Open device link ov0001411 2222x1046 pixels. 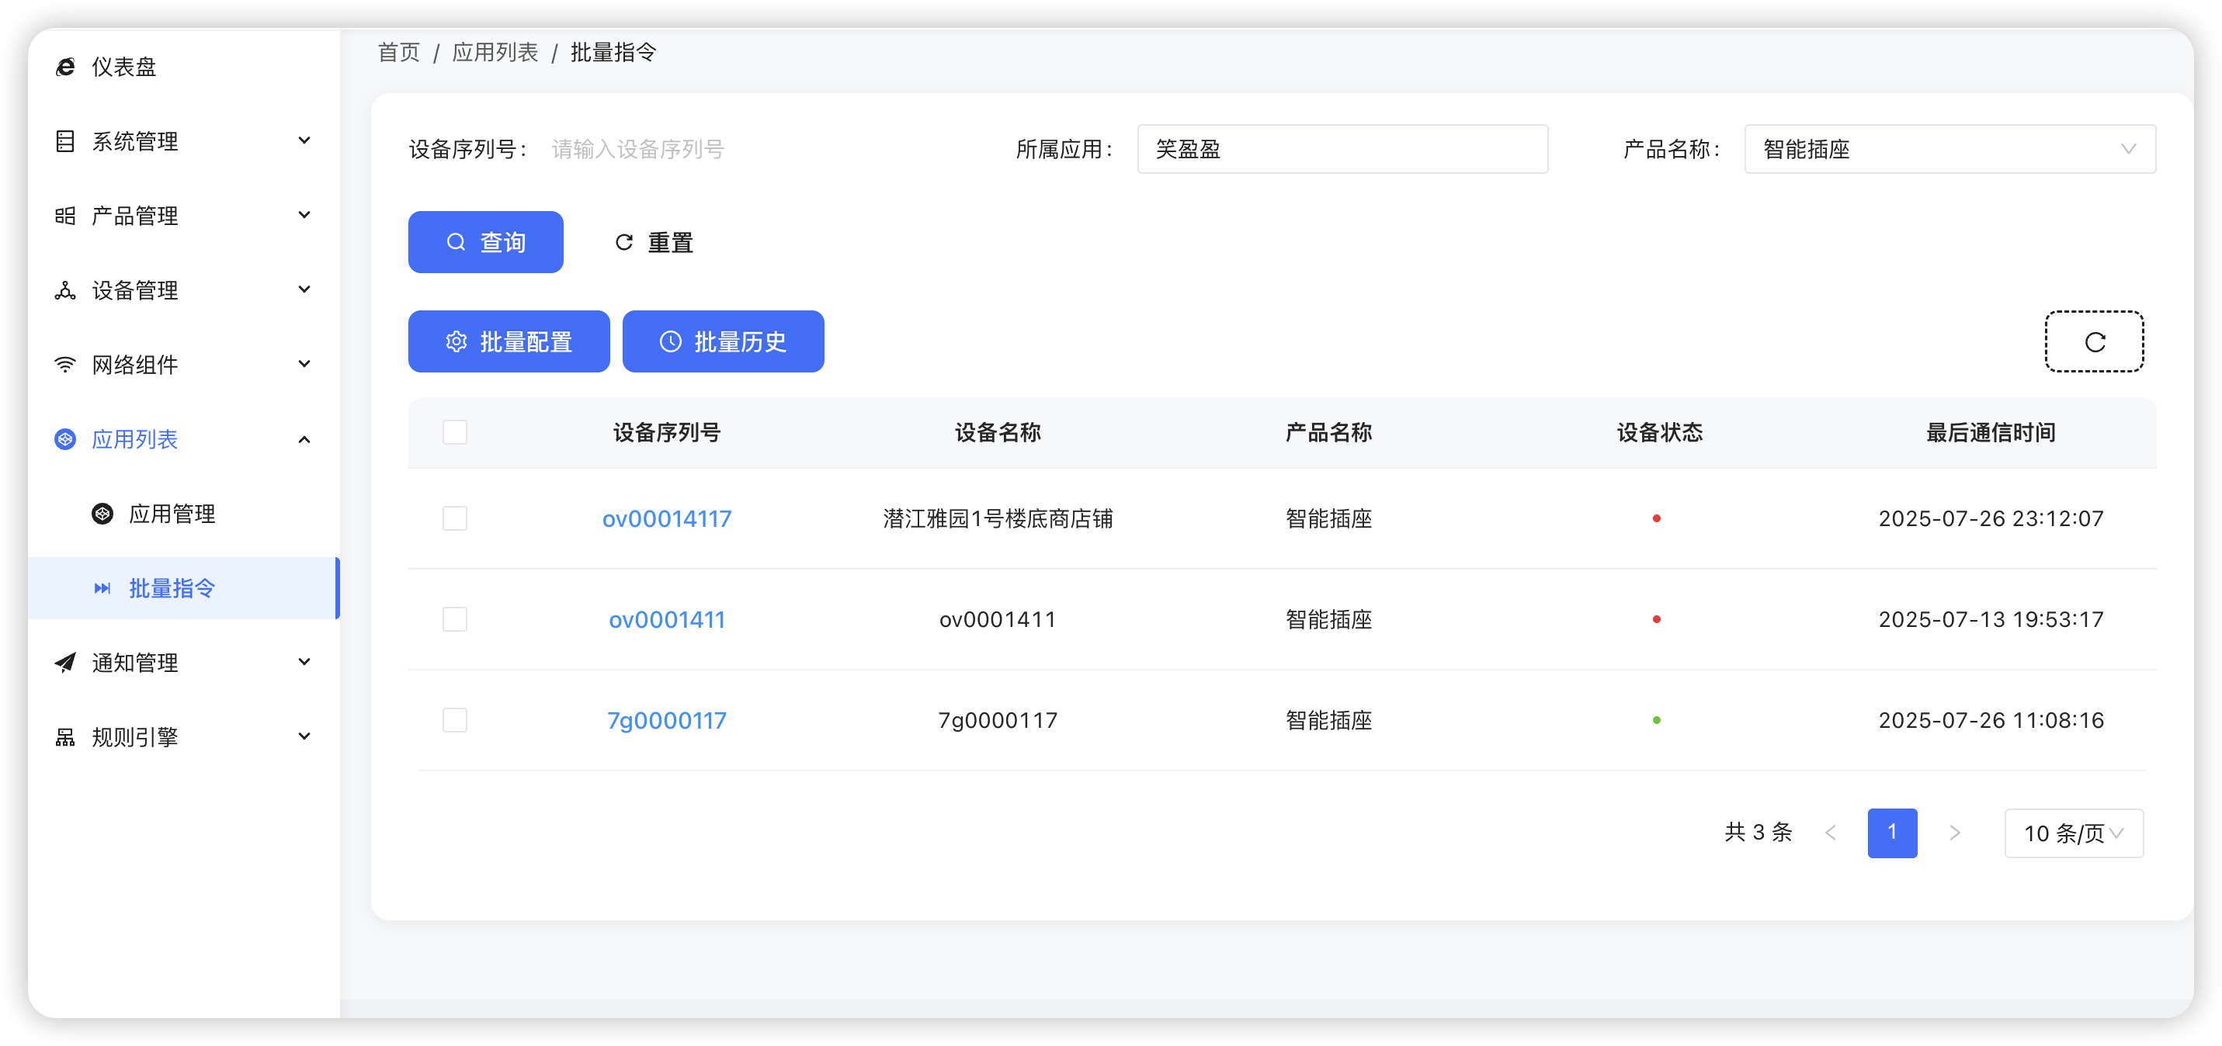[x=667, y=618]
